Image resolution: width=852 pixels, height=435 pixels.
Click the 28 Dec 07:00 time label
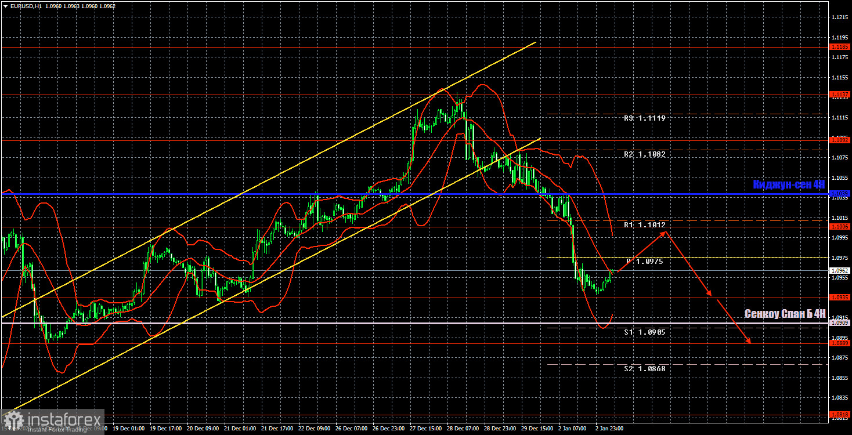(x=463, y=429)
